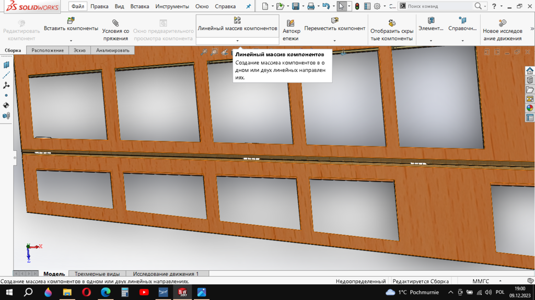
Task: Pin the menu bar with pushpin
Action: (x=248, y=7)
